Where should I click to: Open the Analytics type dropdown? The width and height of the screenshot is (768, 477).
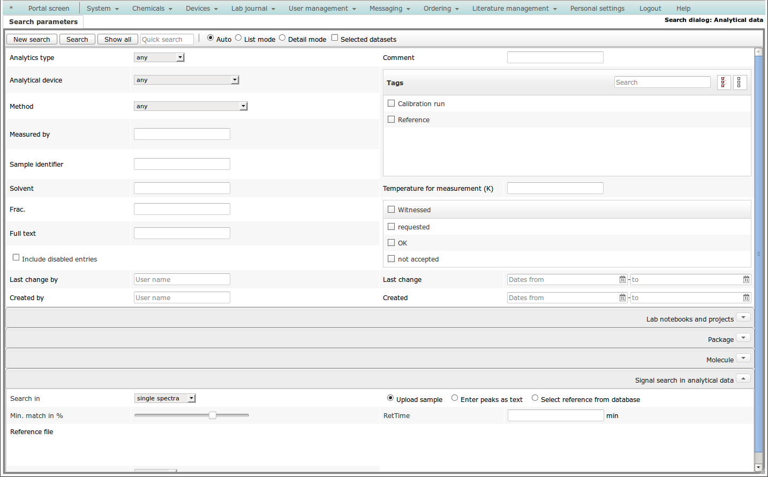pos(159,57)
